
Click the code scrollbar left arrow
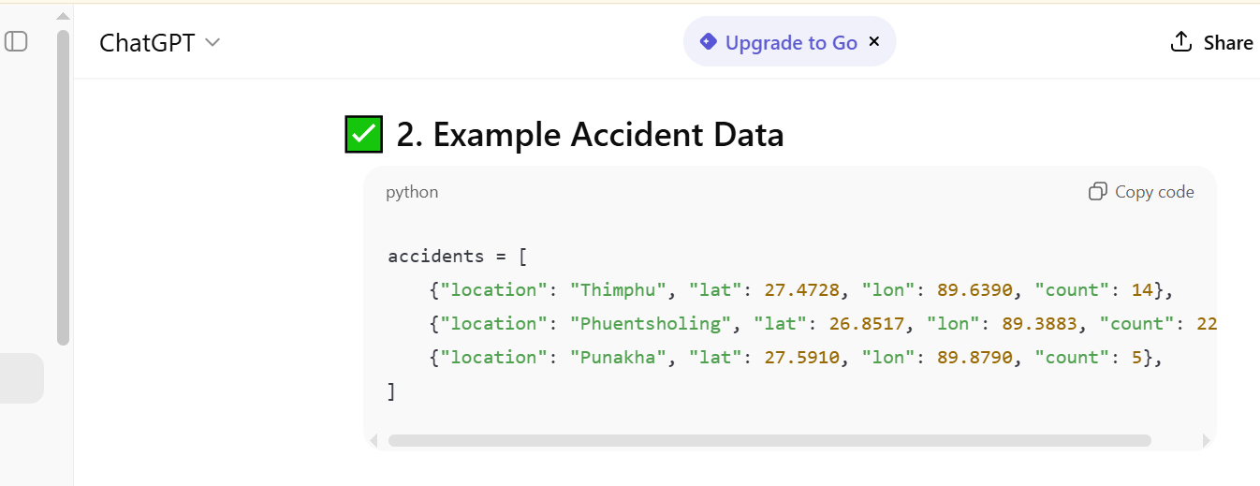point(374,440)
